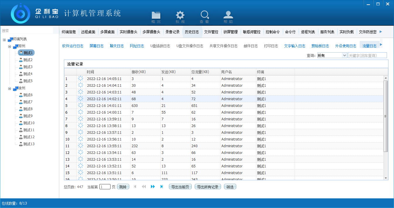Open the 概况 overview folder icon
Image resolution: width=394 pixels, height=208 pixels.
(x=156, y=16)
